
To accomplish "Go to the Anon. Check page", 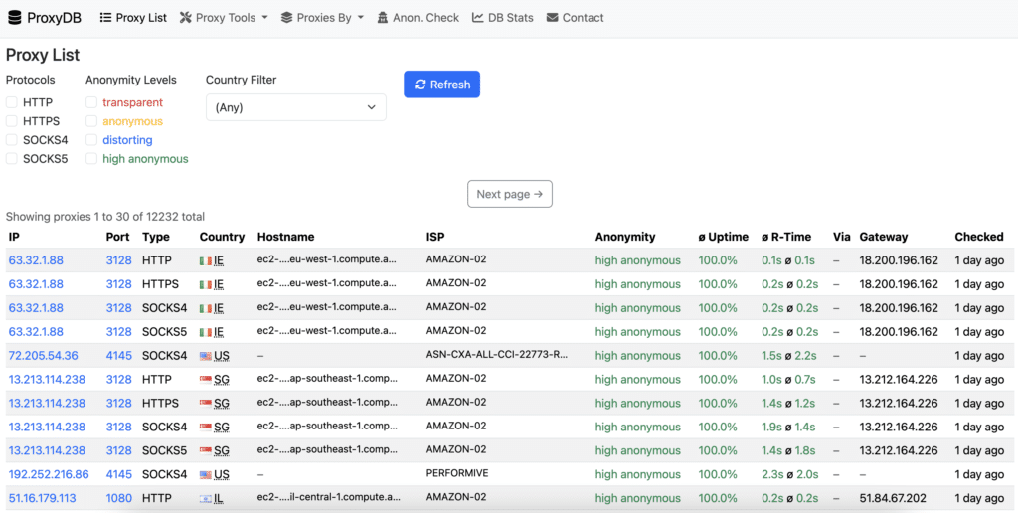I will (x=419, y=18).
